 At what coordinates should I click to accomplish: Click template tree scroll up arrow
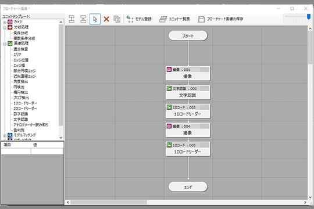coord(61,22)
